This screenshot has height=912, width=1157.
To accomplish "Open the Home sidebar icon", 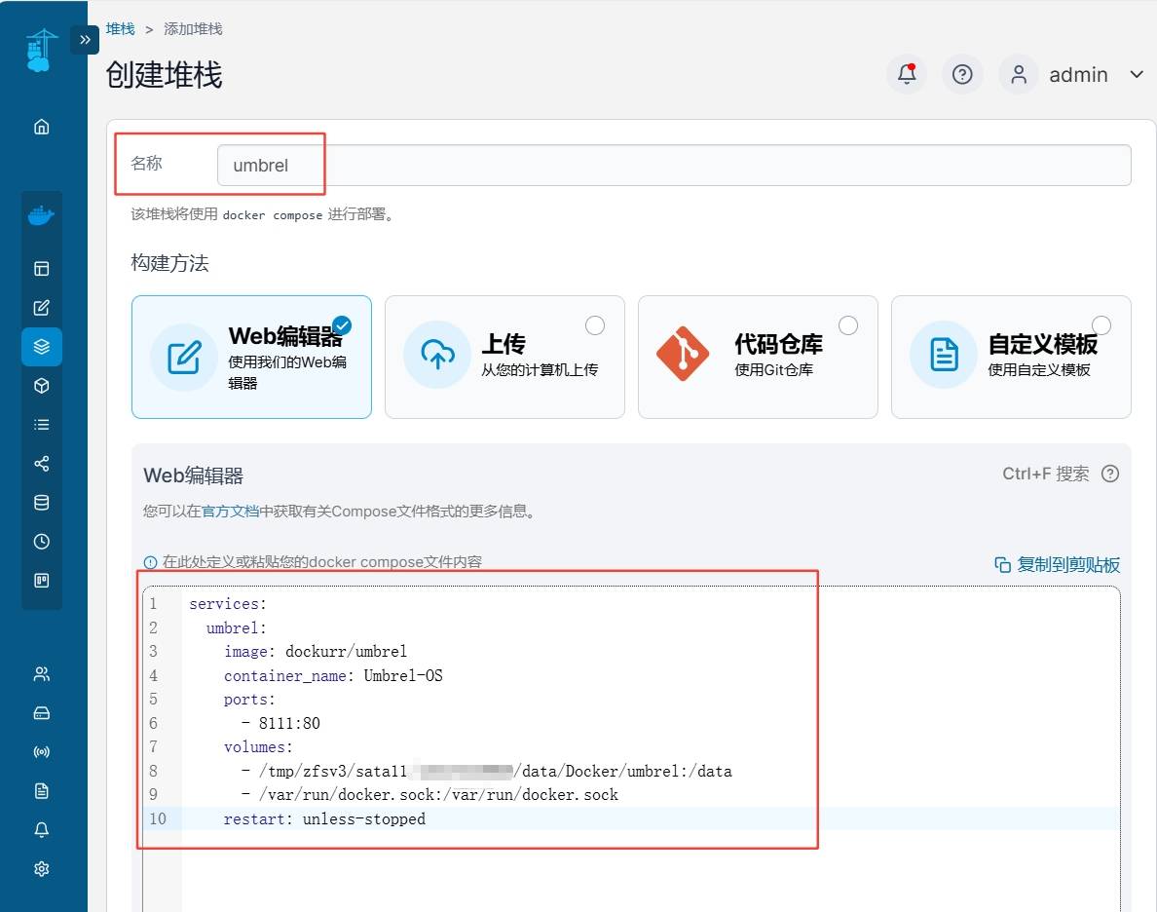I will click(41, 127).
